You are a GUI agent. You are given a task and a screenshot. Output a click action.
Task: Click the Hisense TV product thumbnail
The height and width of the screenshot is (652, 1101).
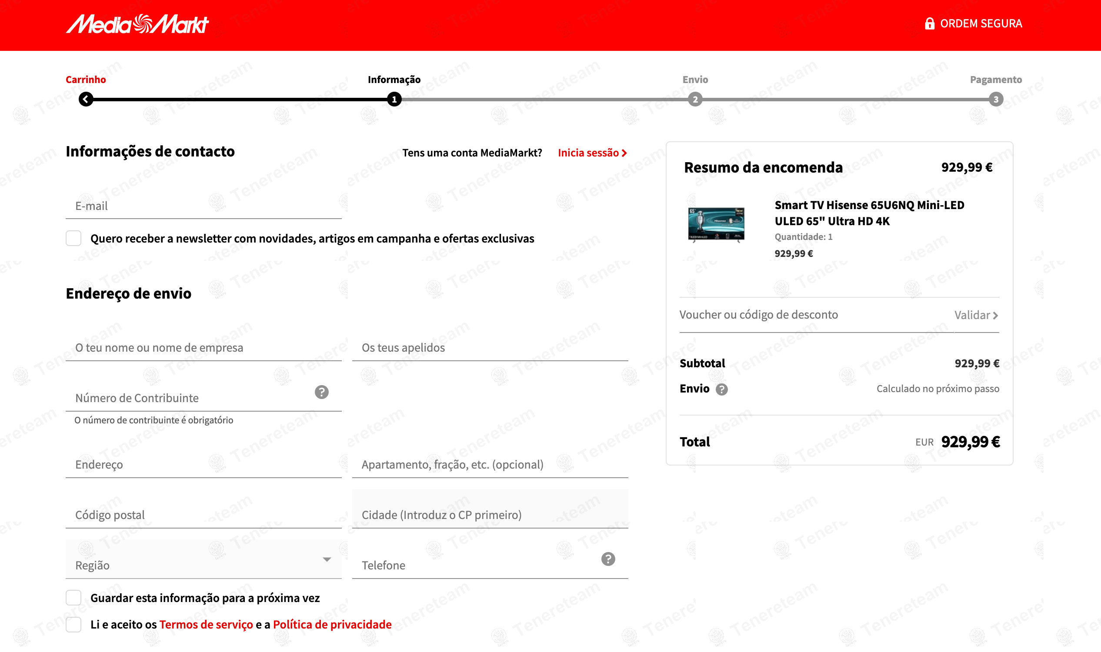click(x=716, y=225)
